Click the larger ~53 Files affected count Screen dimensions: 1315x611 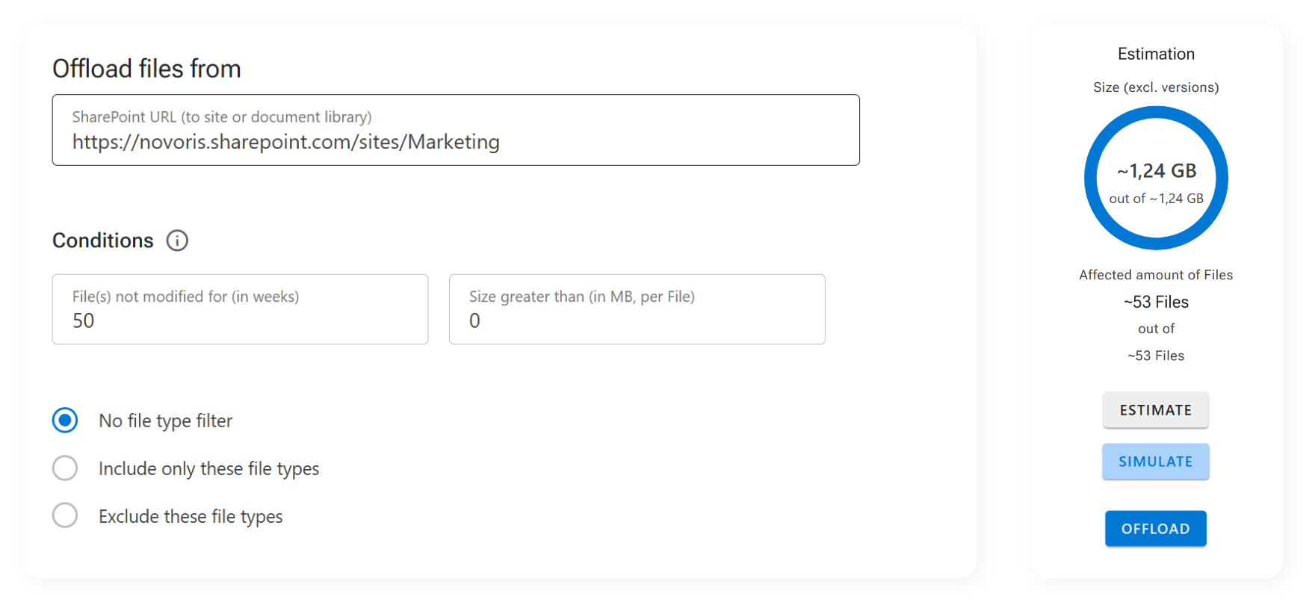point(1156,302)
